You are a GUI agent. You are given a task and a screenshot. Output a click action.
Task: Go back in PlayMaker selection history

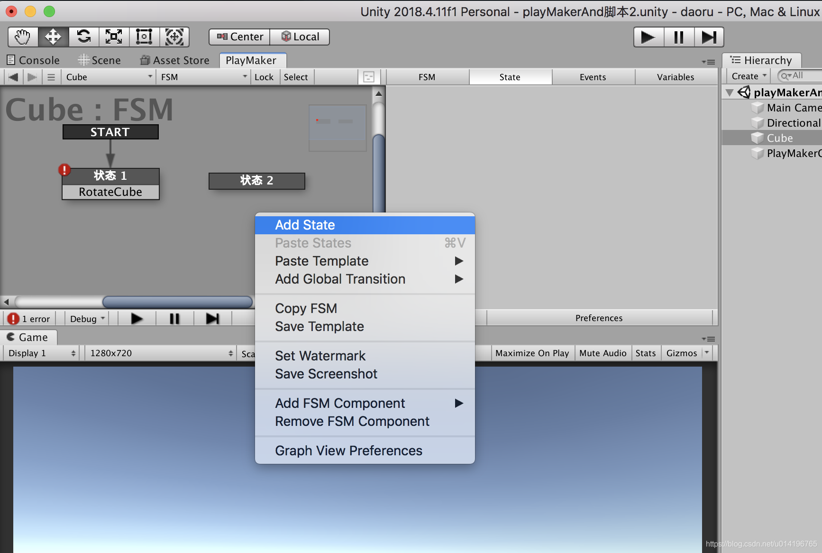[13, 77]
